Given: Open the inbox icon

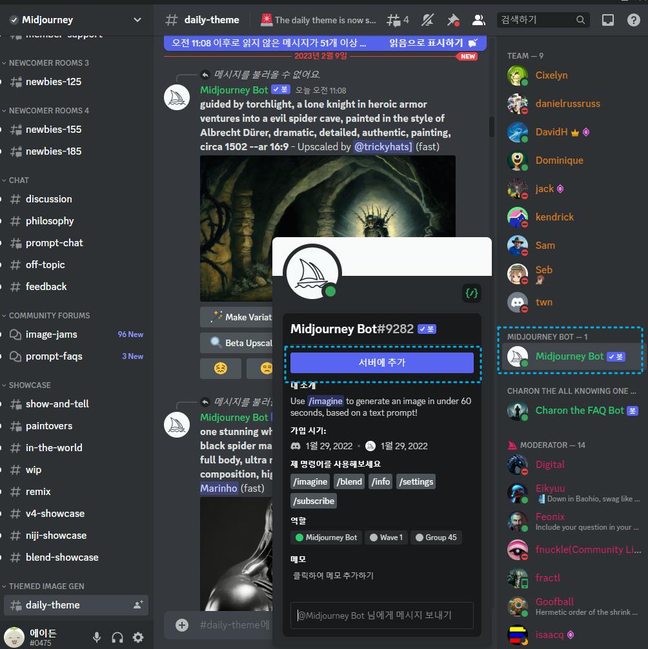Looking at the screenshot, I should pyautogui.click(x=608, y=20).
